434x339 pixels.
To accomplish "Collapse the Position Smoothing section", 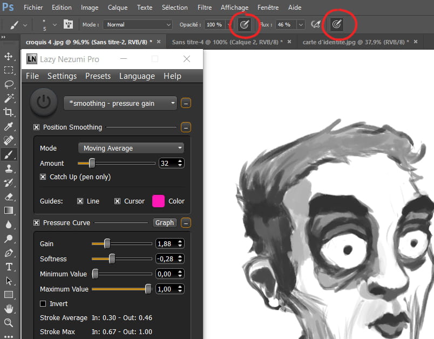I will click(186, 127).
